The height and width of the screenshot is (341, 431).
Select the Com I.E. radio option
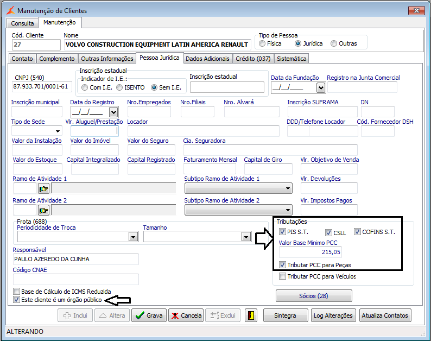pyautogui.click(x=85, y=87)
